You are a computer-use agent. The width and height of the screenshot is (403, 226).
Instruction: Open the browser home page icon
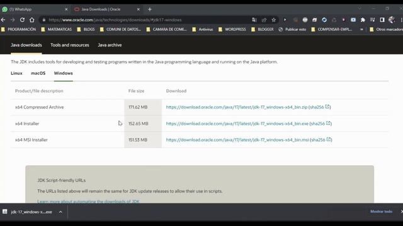32,19
